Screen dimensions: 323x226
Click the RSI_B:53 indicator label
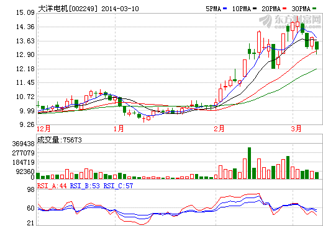(85, 186)
